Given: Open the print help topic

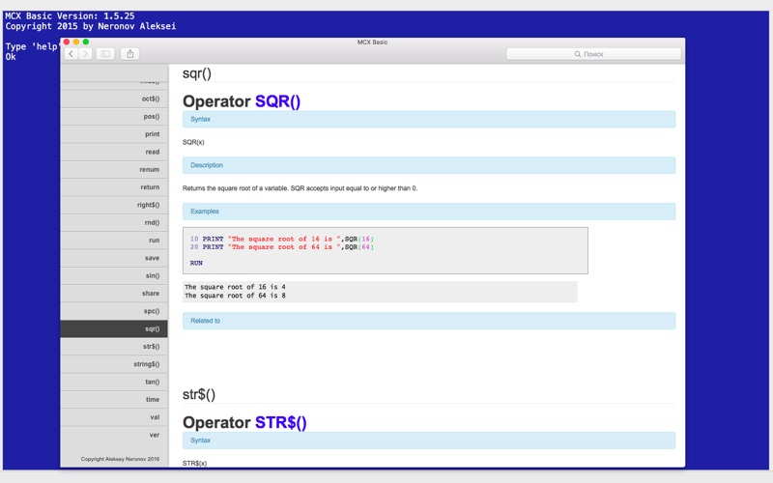Looking at the screenshot, I should (152, 134).
